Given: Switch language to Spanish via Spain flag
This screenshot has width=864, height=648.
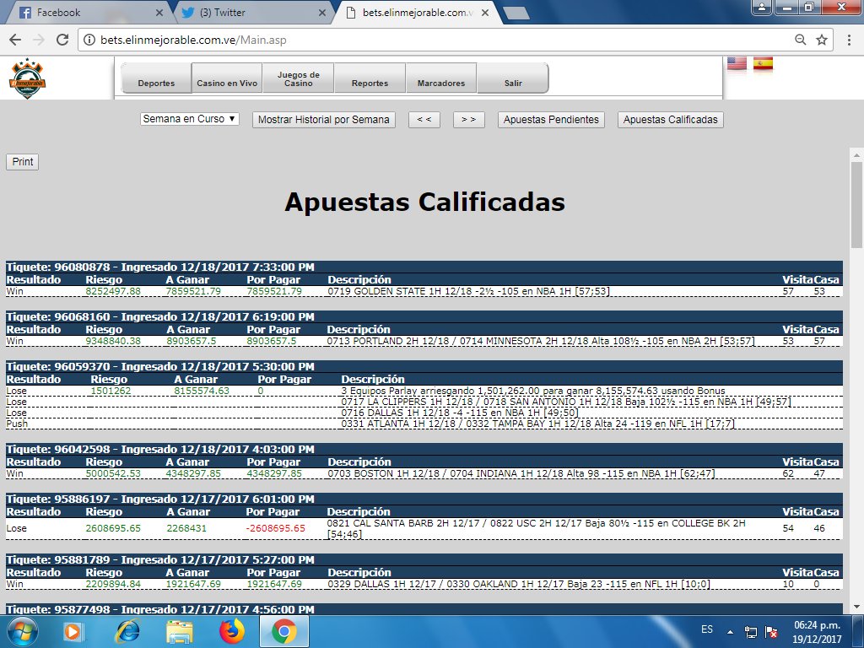Looking at the screenshot, I should click(x=763, y=64).
